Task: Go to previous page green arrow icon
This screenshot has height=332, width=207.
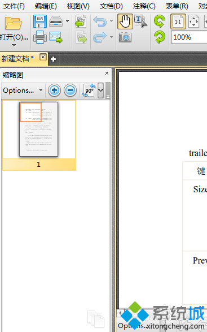Action: coord(81,21)
